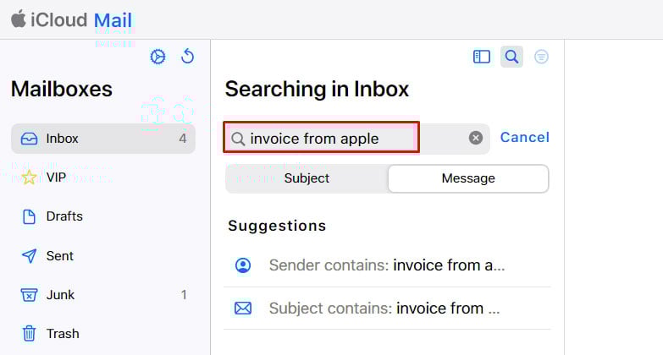Click the magnifier search toolbar icon
This screenshot has height=355, width=663.
click(511, 57)
